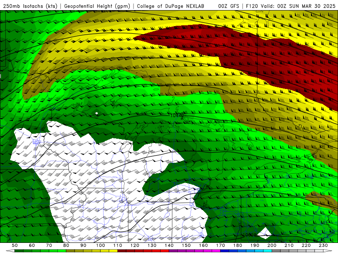
Task: Click the "250mb Isotachs (kts)" title text
Action: (x=30, y=6)
